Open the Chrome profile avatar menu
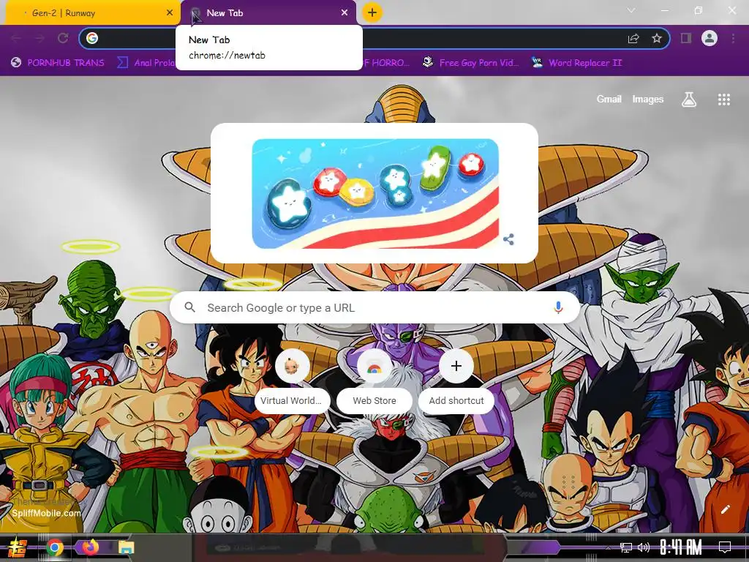Viewport: 749px width, 562px height. pyautogui.click(x=710, y=38)
